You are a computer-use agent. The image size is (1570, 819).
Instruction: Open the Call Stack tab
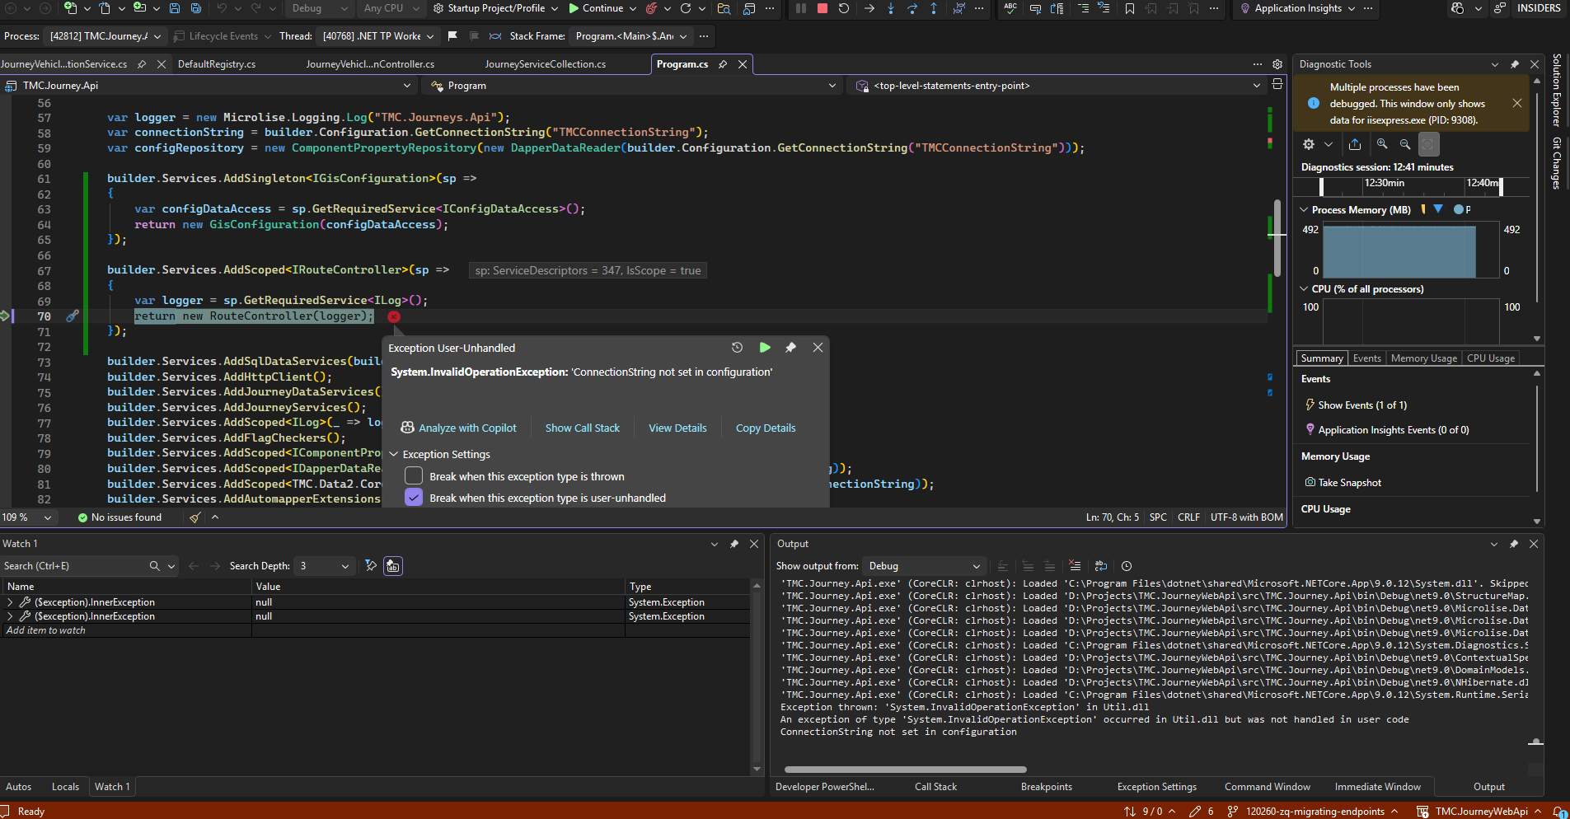point(935,787)
